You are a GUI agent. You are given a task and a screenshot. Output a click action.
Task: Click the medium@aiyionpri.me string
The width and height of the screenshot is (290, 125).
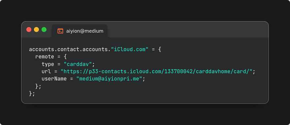109,79
